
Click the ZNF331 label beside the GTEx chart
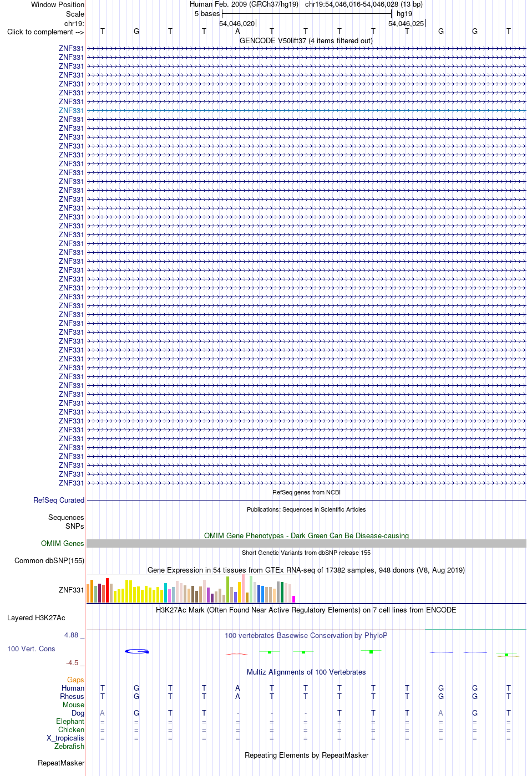click(x=71, y=590)
